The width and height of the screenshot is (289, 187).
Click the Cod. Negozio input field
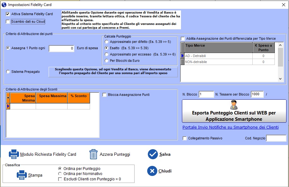[x=276, y=138]
